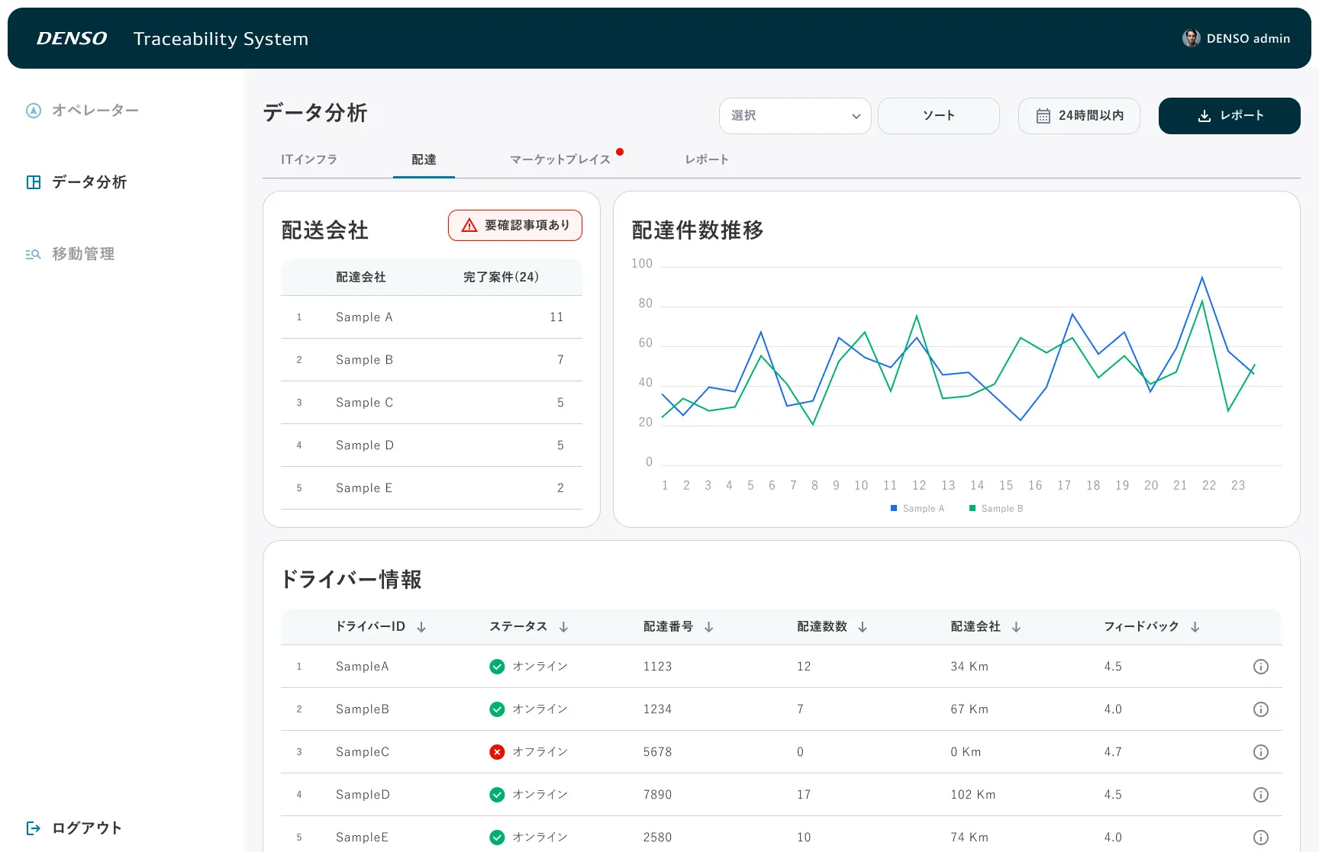This screenshot has width=1319, height=852.
Task: Click the operator icon in the sidebar
Action: [x=34, y=111]
